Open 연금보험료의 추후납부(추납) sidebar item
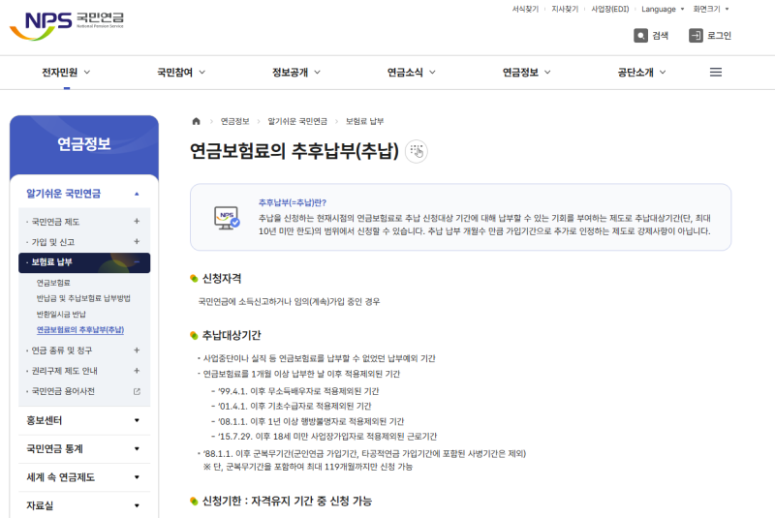 click(x=80, y=329)
